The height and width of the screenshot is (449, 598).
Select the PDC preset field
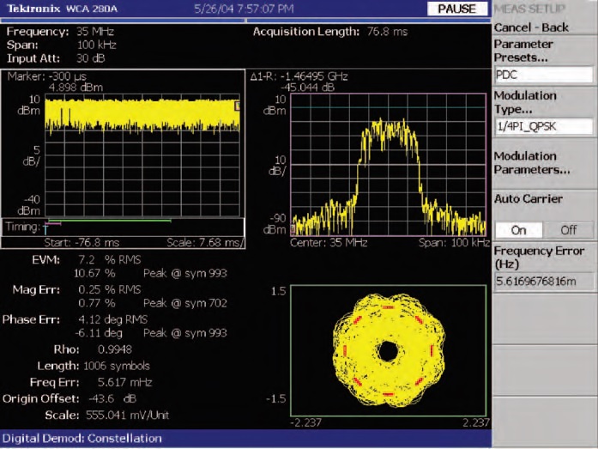click(544, 75)
